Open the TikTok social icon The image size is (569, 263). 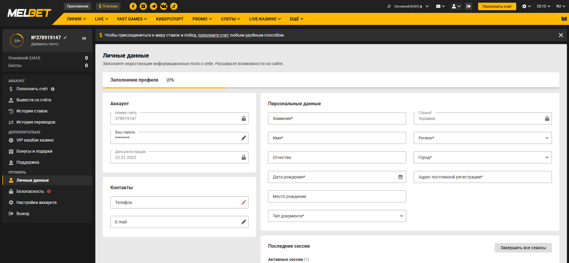tap(174, 6)
